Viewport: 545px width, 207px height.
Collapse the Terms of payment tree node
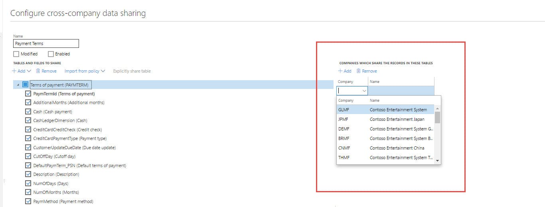(x=18, y=85)
